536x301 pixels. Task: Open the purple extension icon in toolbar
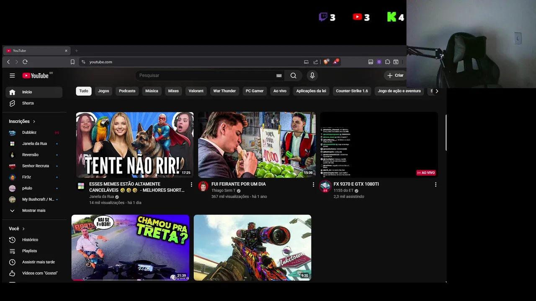(x=379, y=62)
